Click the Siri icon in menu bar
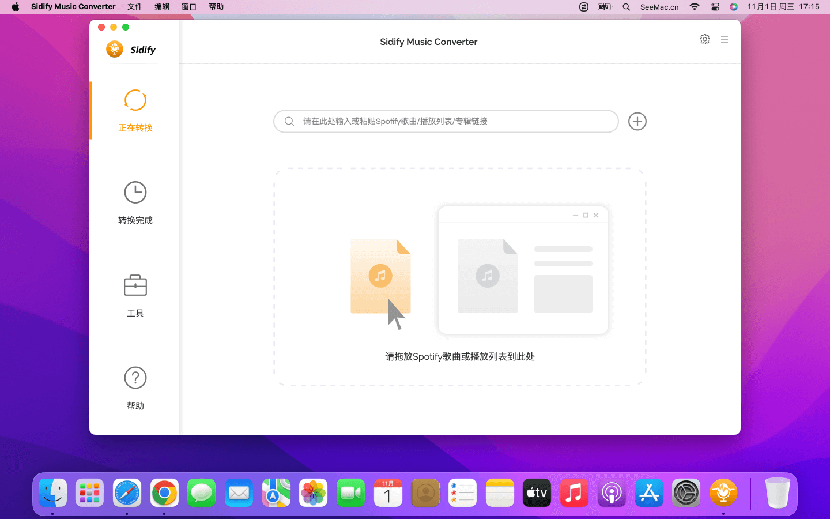830x519 pixels. [734, 7]
